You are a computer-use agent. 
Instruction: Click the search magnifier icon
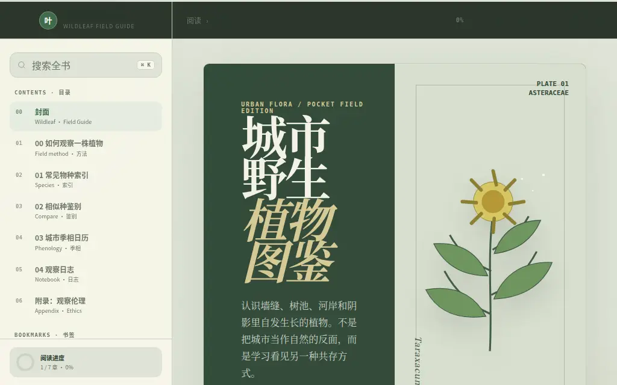pos(22,65)
